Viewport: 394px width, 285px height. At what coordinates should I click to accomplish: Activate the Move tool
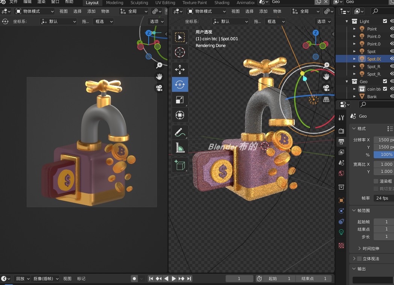[180, 70]
